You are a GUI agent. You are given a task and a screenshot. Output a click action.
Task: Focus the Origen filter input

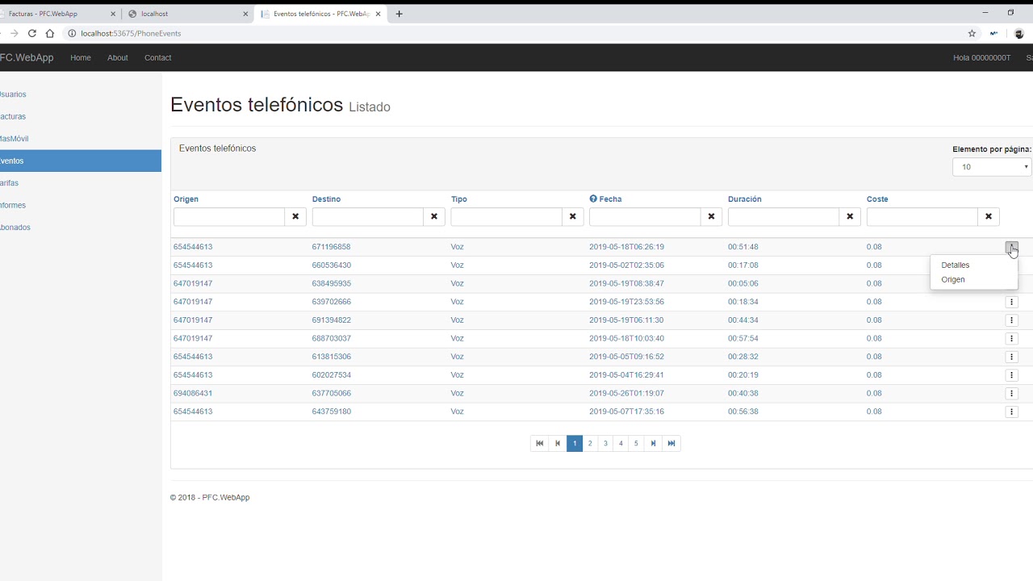click(229, 216)
